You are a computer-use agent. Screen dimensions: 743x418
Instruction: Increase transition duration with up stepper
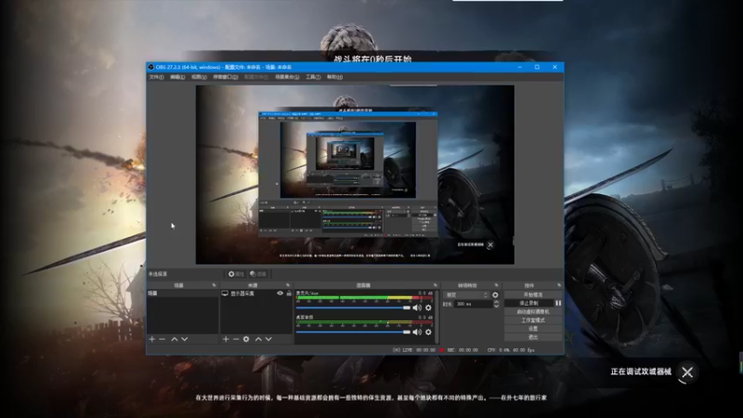pos(496,302)
